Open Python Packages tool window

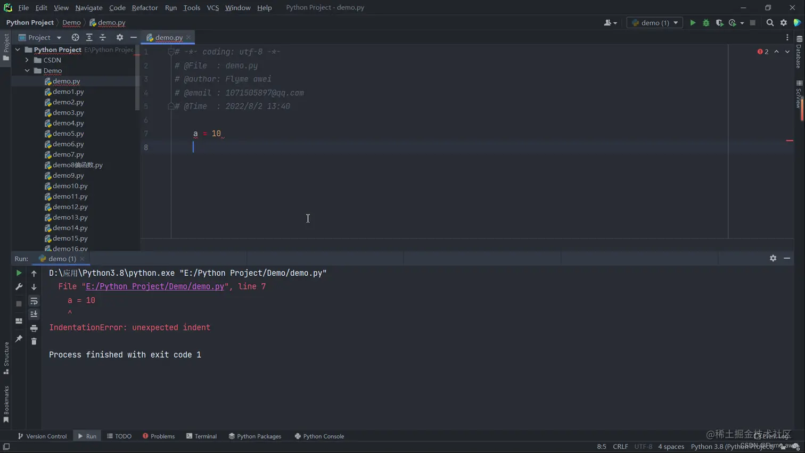click(255, 436)
